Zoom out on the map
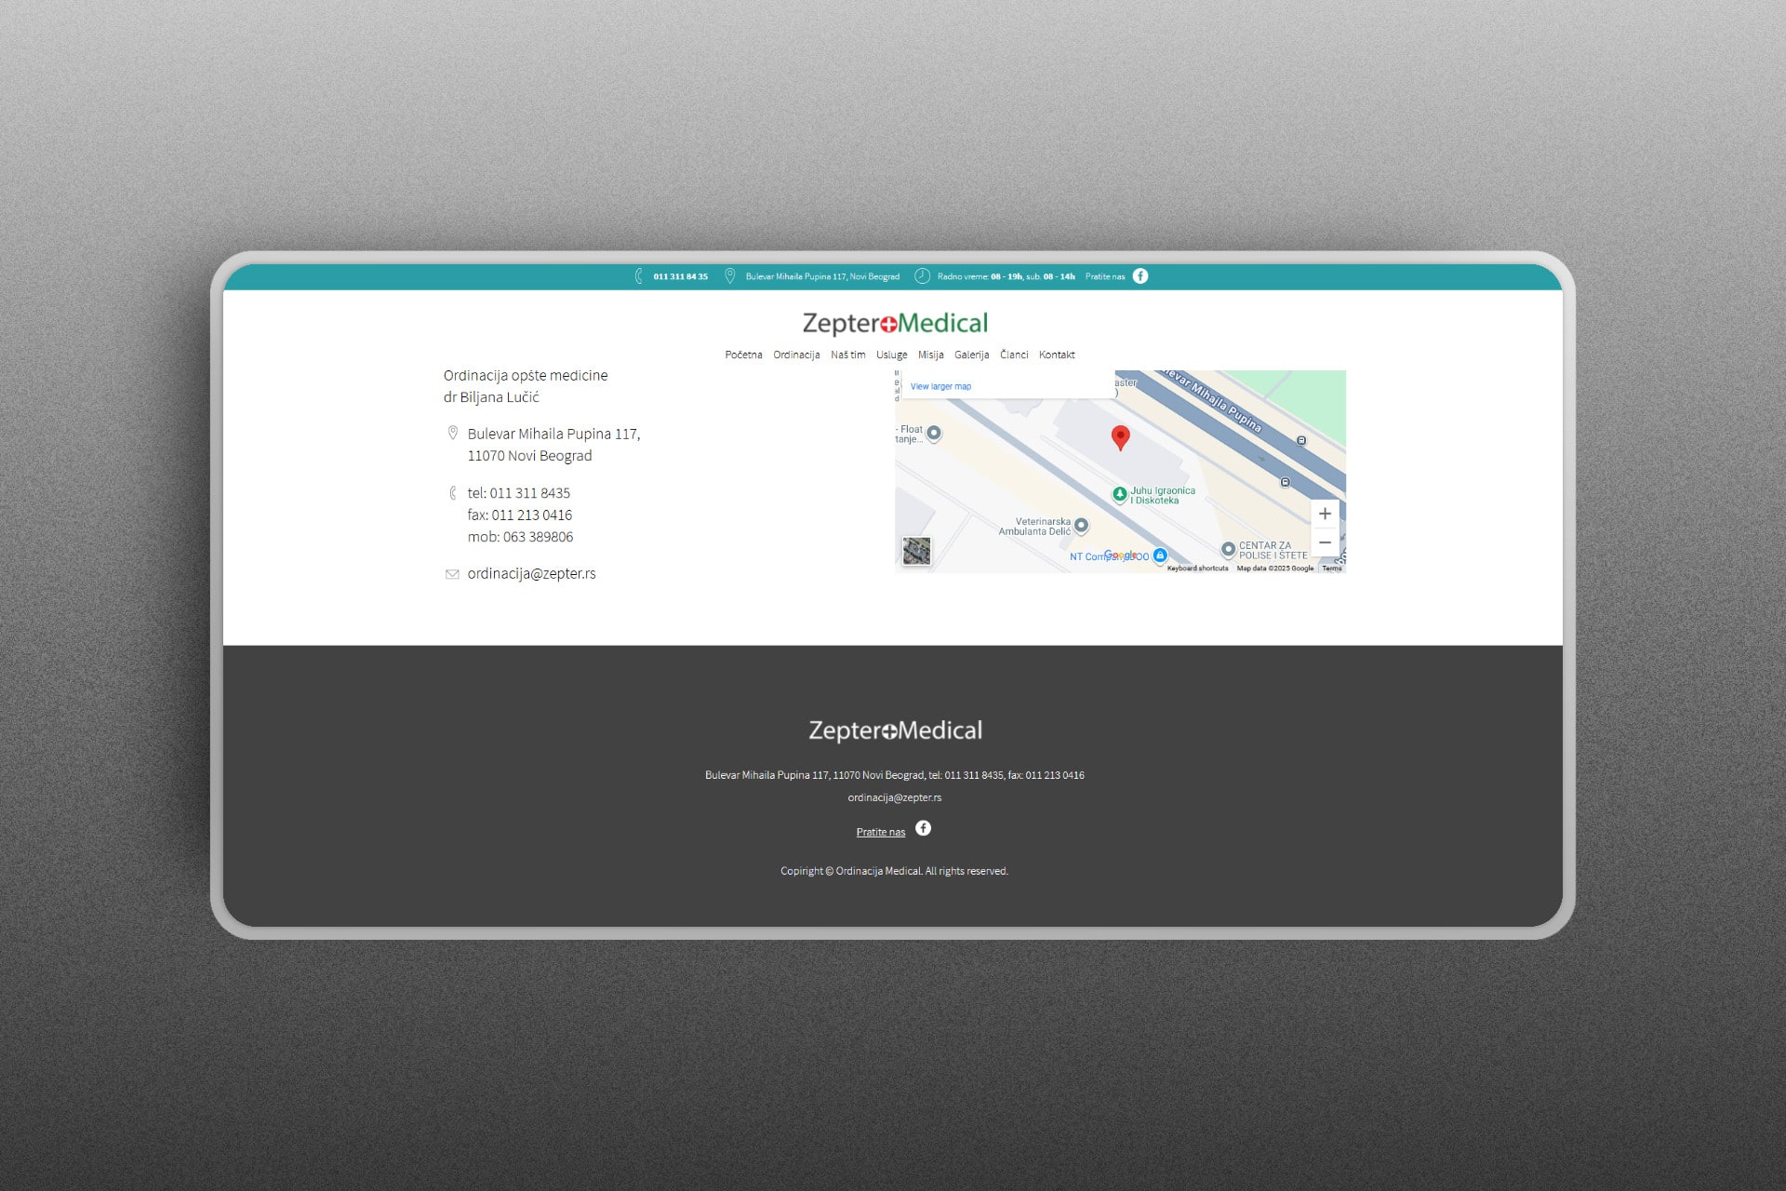The image size is (1786, 1191). point(1325,542)
